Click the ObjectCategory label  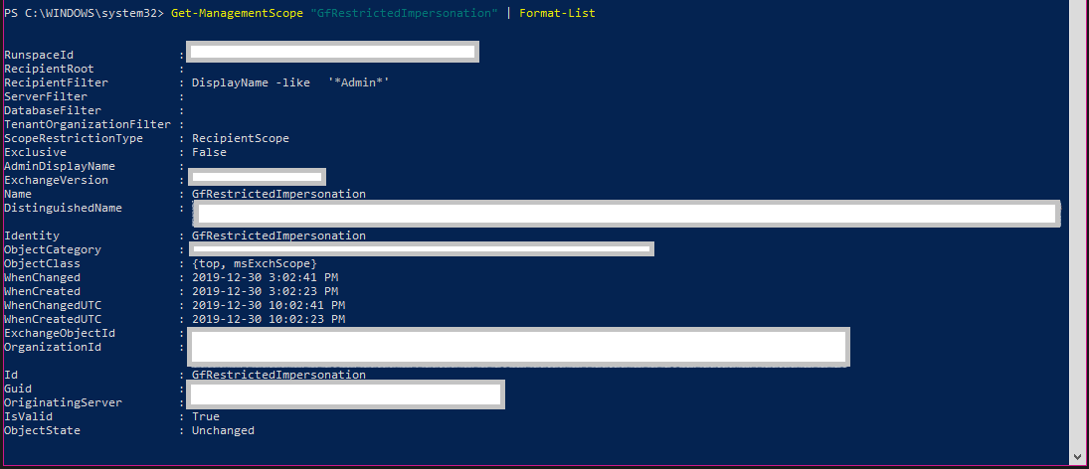pos(53,249)
